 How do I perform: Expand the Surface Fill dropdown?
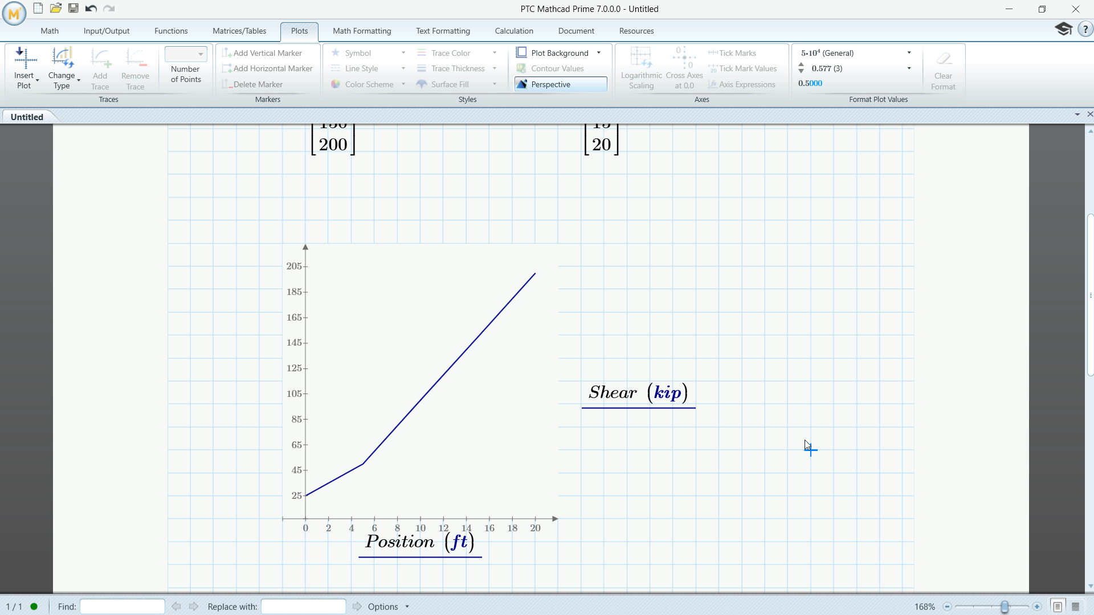pyautogui.click(x=495, y=84)
